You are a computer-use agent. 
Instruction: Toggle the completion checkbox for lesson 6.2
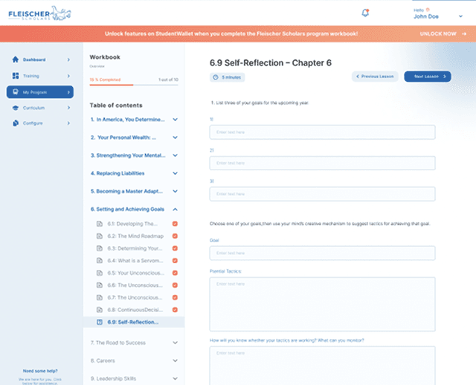[175, 236]
